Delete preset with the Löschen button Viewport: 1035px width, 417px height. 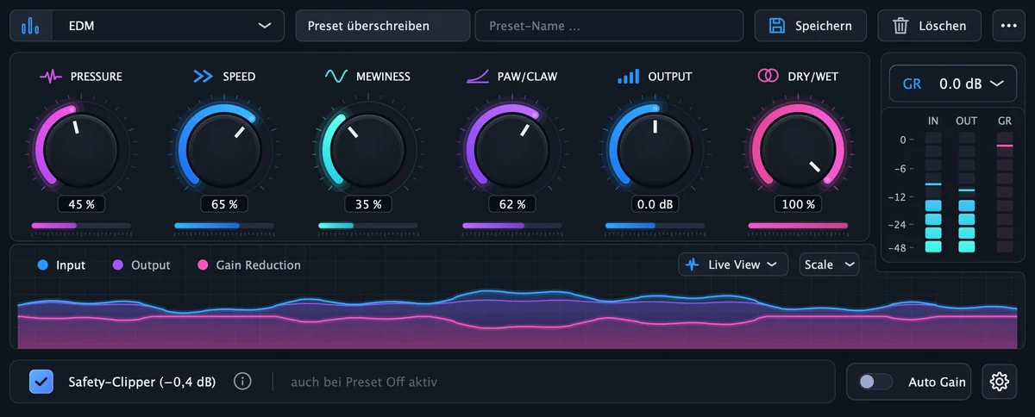(x=929, y=26)
